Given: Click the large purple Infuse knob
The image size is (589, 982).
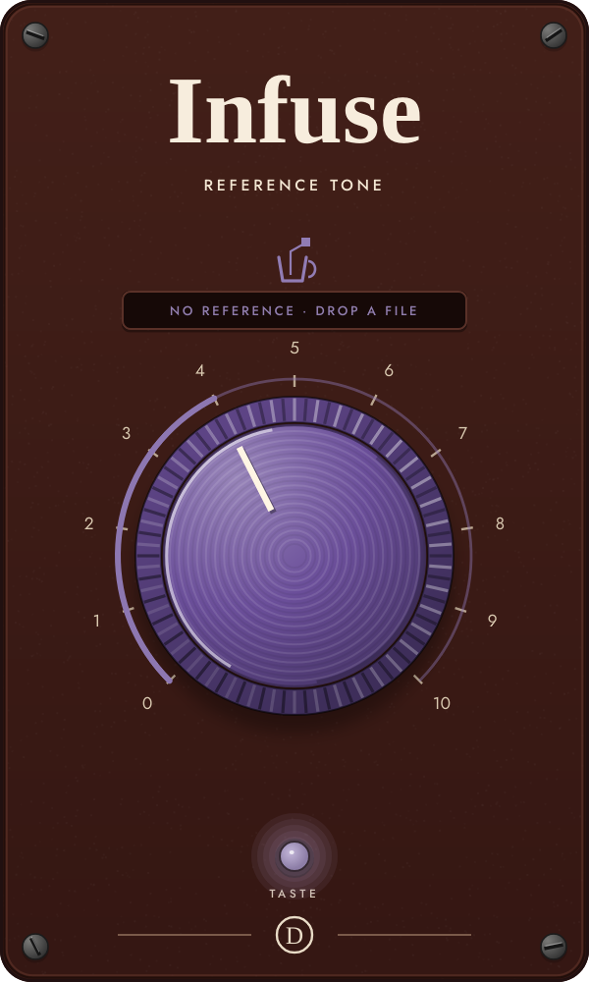Looking at the screenshot, I should 294,555.
